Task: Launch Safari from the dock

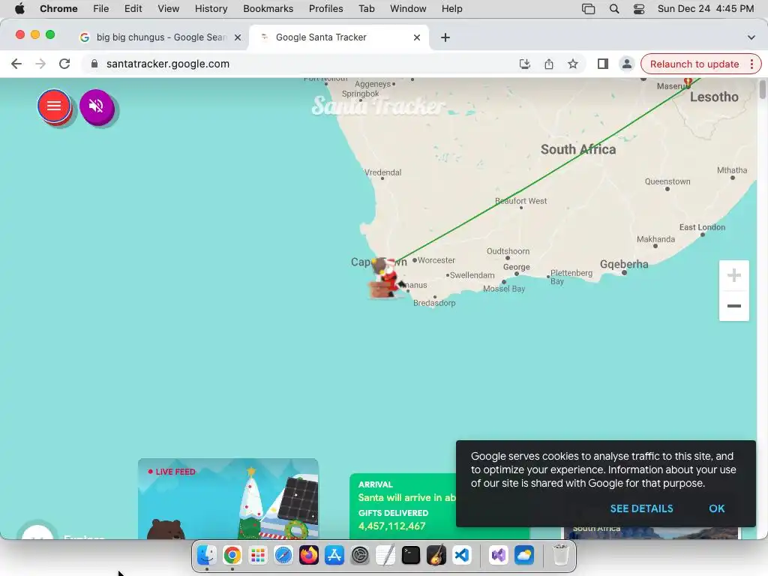Action: [x=283, y=556]
